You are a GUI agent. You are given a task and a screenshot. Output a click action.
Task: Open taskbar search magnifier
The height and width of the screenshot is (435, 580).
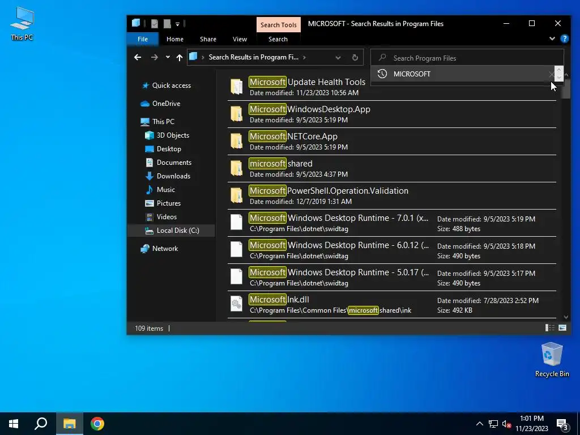pos(41,424)
